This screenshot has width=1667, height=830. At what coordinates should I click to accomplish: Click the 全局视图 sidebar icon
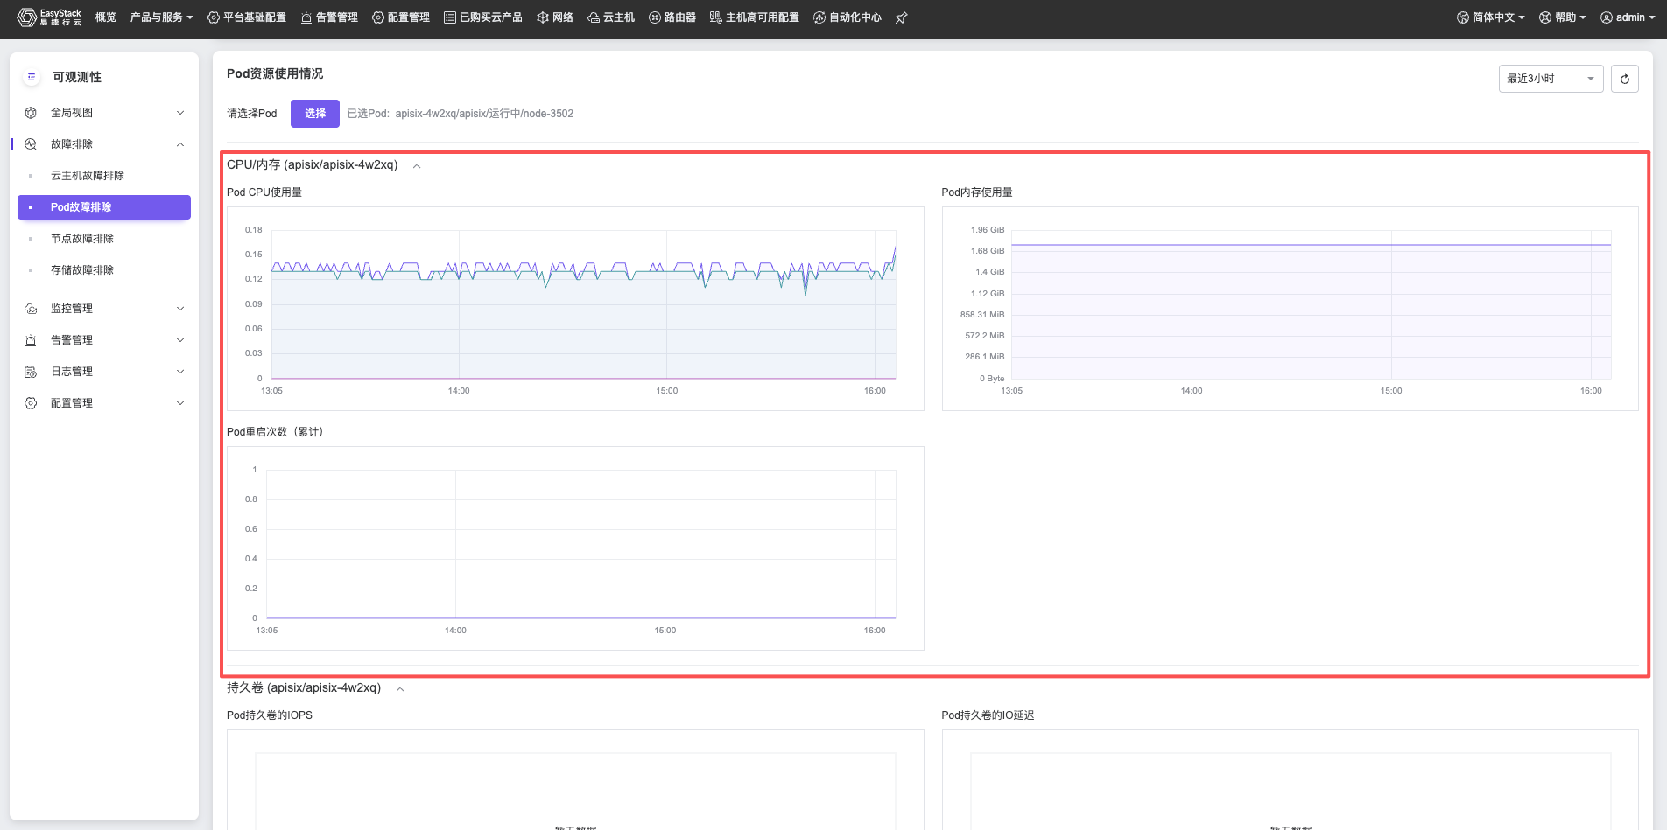(31, 113)
